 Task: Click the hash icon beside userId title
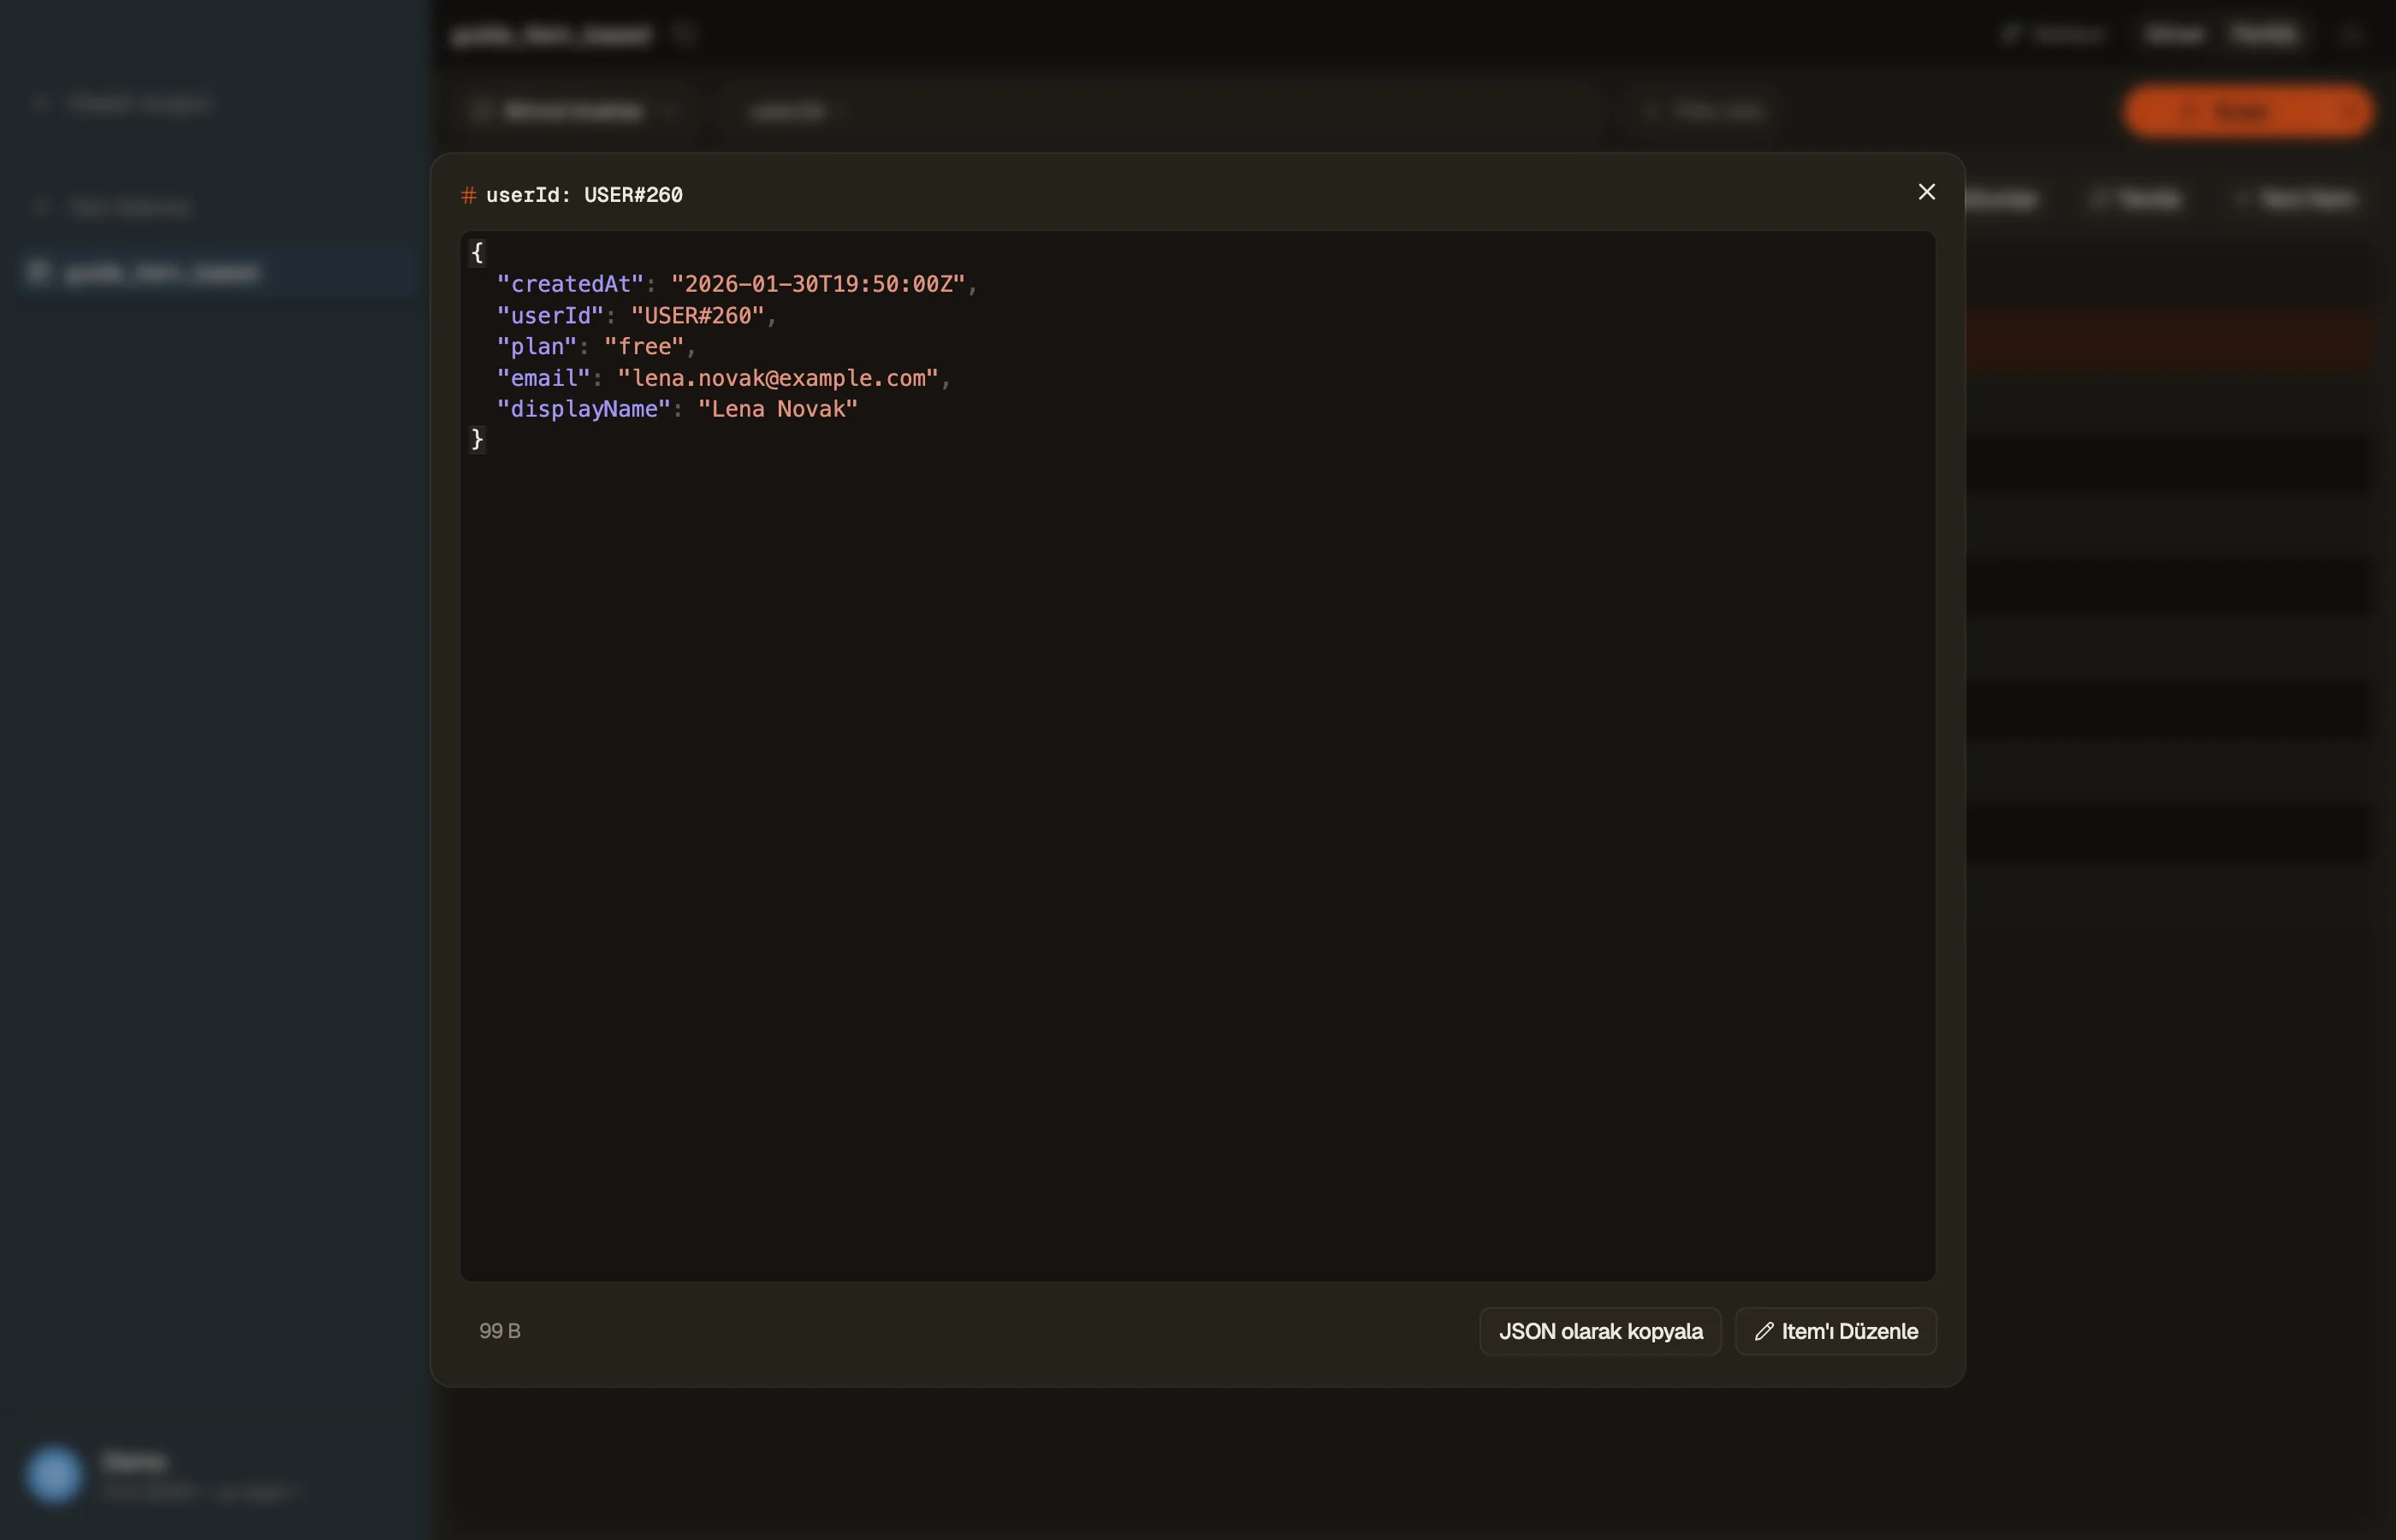click(468, 195)
